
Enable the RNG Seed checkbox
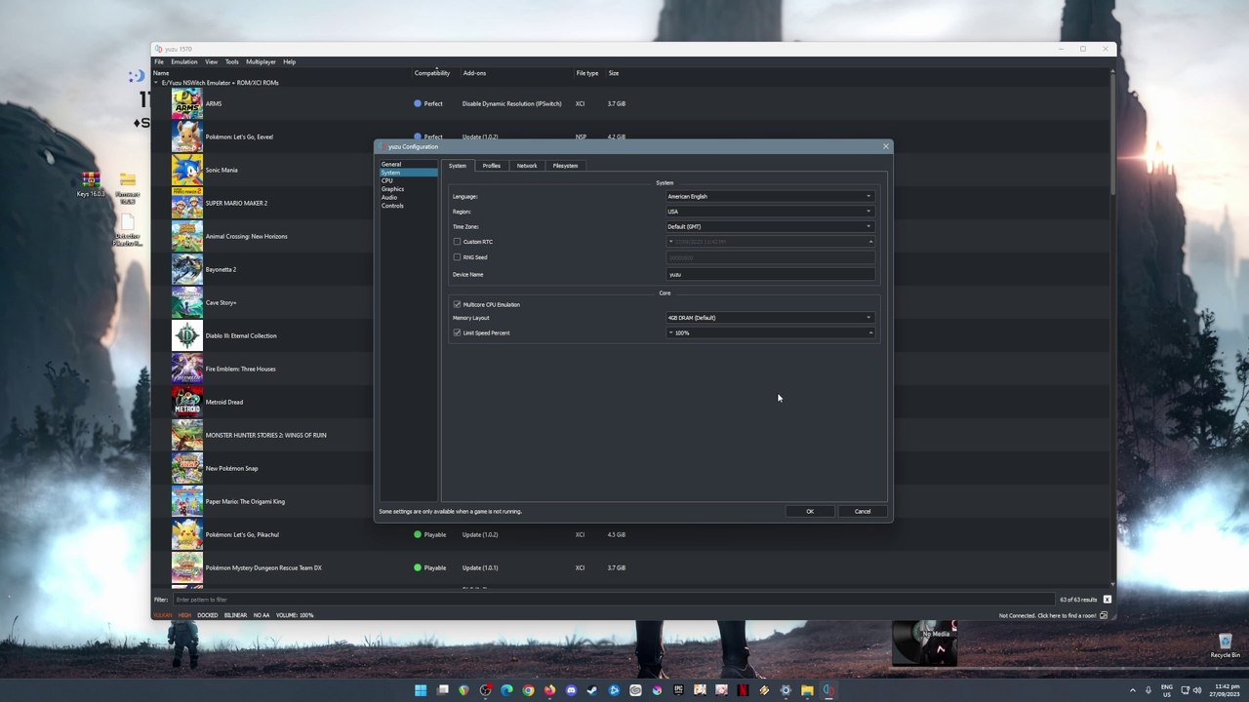457,257
